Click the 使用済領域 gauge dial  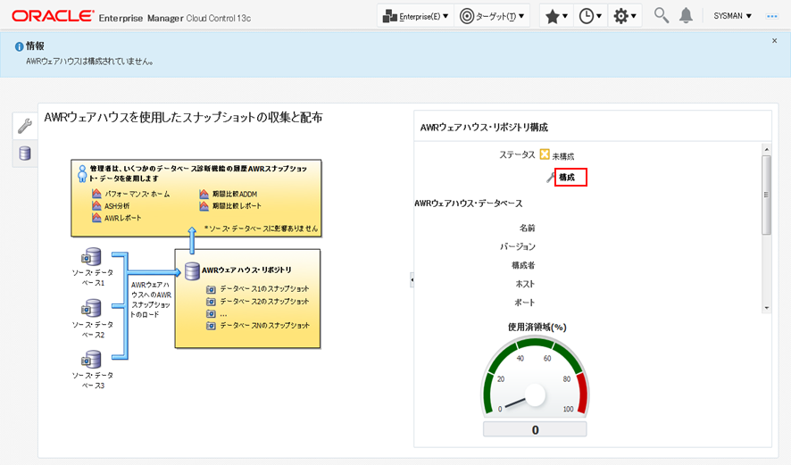(535, 378)
